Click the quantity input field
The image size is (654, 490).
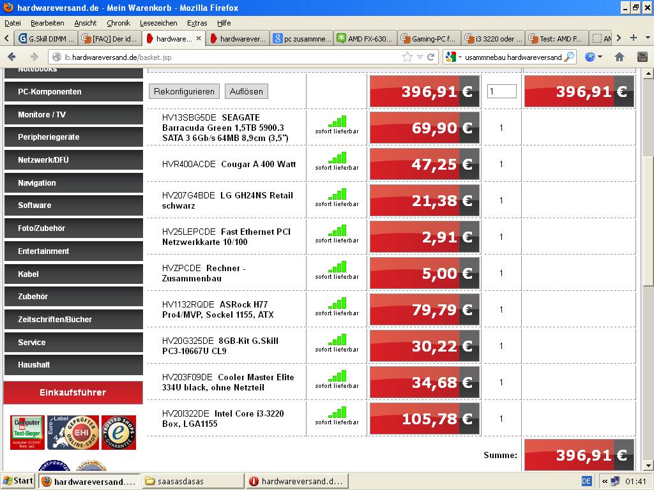pyautogui.click(x=502, y=91)
